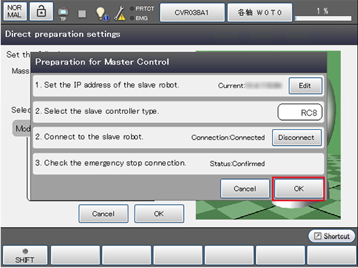This screenshot has width=358, height=268.
Task: Click Cancel in Direct preparation settings
Action: pyautogui.click(x=103, y=214)
